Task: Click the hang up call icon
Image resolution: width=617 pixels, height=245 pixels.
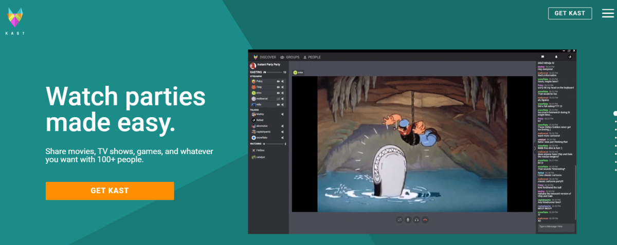Action: [x=425, y=220]
